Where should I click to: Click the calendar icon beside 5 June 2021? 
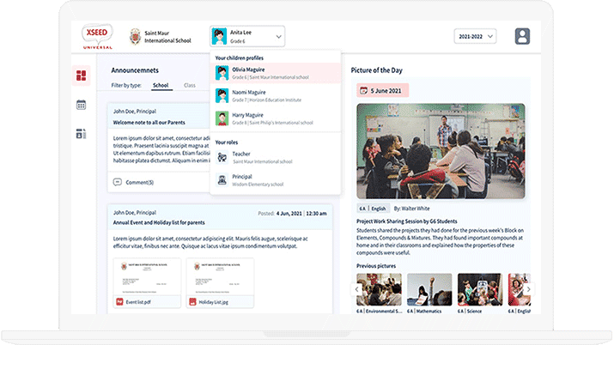(364, 90)
